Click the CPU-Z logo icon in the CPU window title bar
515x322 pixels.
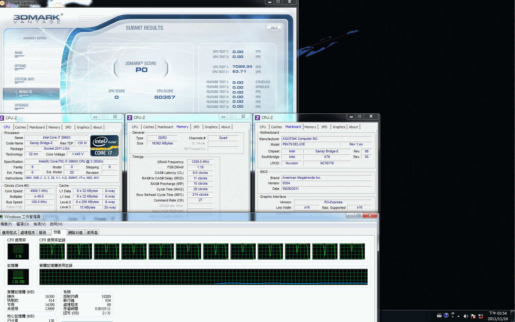[x=2, y=118]
